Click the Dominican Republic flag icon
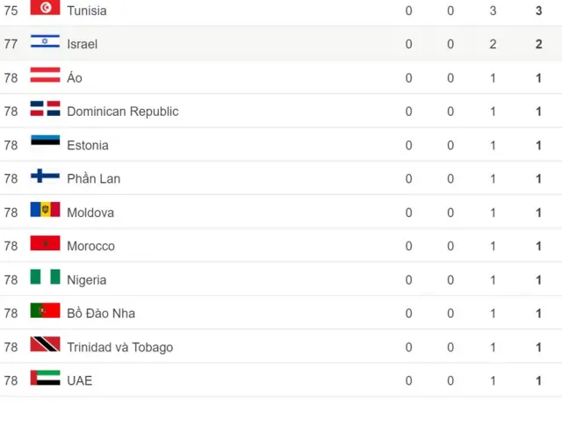 click(45, 108)
